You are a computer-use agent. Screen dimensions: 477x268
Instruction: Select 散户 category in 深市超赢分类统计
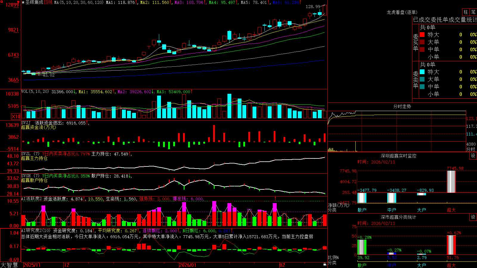pyautogui.click(x=362, y=265)
